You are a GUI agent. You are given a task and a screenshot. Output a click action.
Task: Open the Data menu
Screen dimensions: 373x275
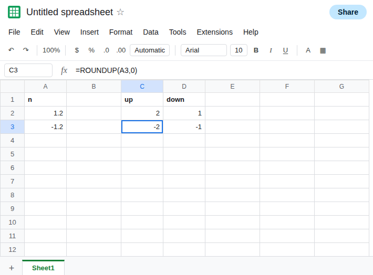[151, 32]
